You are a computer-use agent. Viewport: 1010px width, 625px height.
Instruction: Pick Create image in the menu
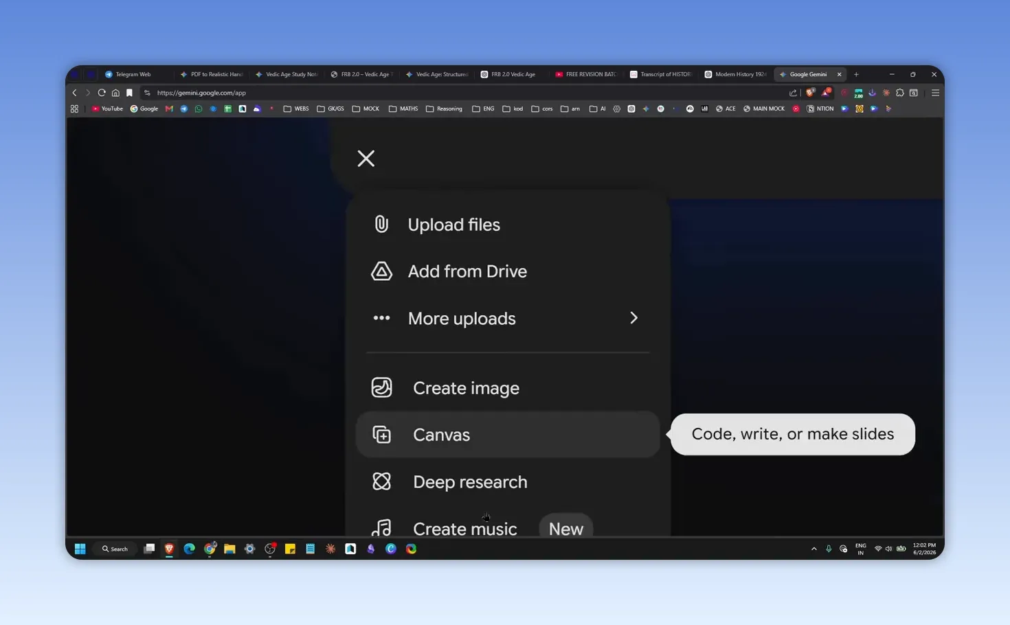click(508, 388)
